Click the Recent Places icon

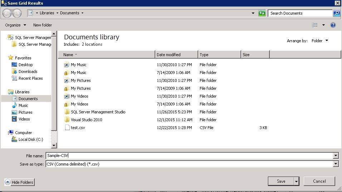pos(14,78)
